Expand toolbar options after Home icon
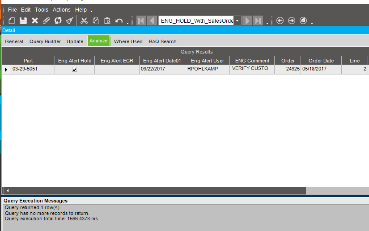Screen dimensions: 369x231 pyautogui.click(x=312, y=23)
